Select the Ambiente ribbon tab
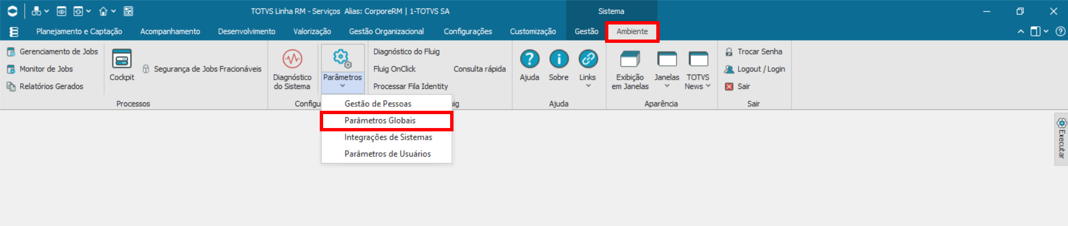1068x226 pixels. coord(632,32)
